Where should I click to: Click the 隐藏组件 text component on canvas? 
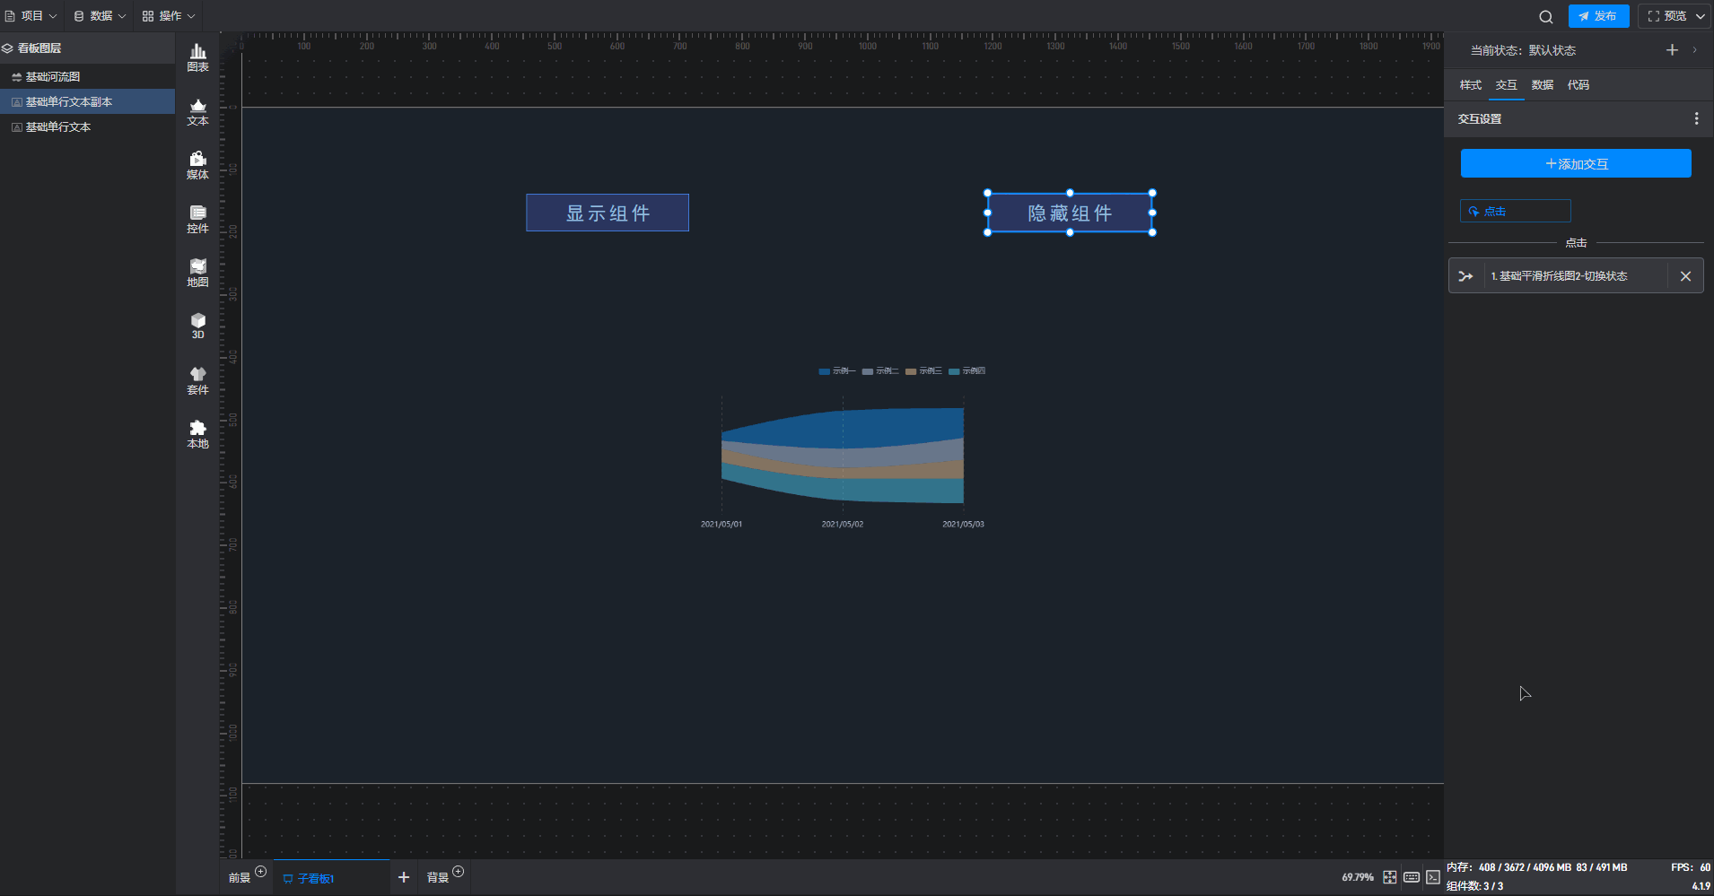click(1070, 213)
